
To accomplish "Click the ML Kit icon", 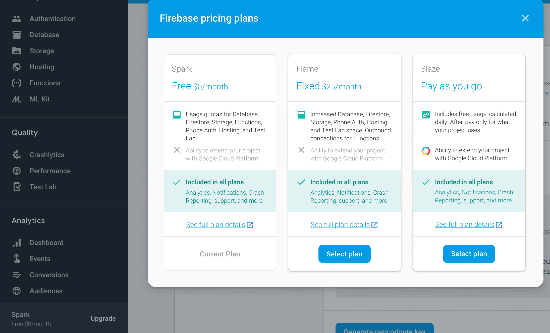I will click(x=17, y=99).
